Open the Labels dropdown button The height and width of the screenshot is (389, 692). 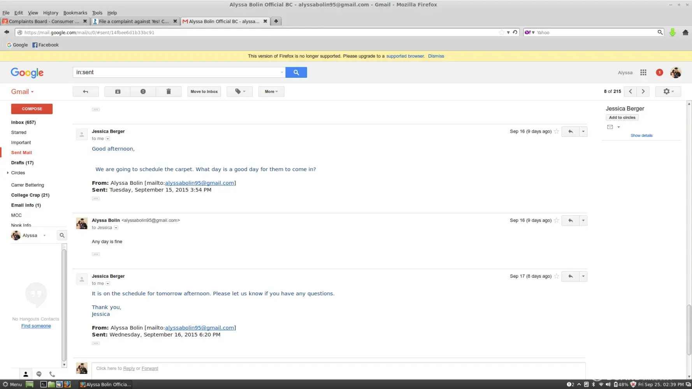pos(240,91)
